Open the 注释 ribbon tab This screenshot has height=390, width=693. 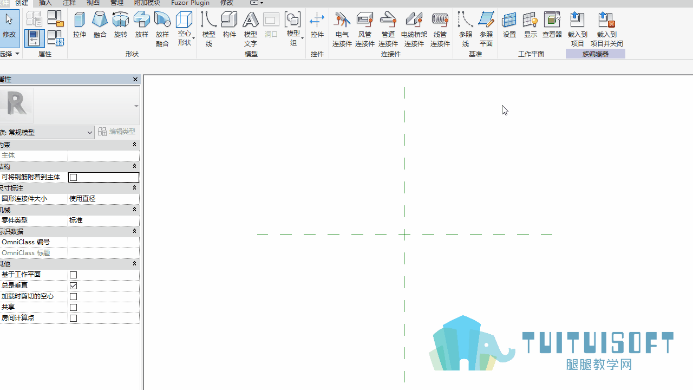click(69, 3)
